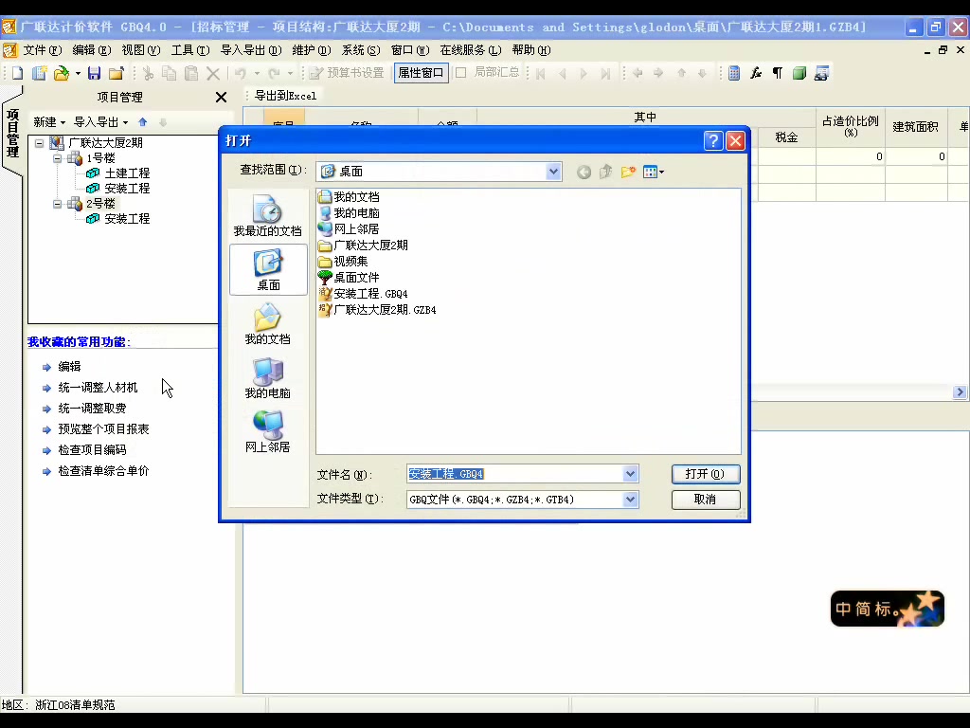Create new folder in the Open dialog

628,172
